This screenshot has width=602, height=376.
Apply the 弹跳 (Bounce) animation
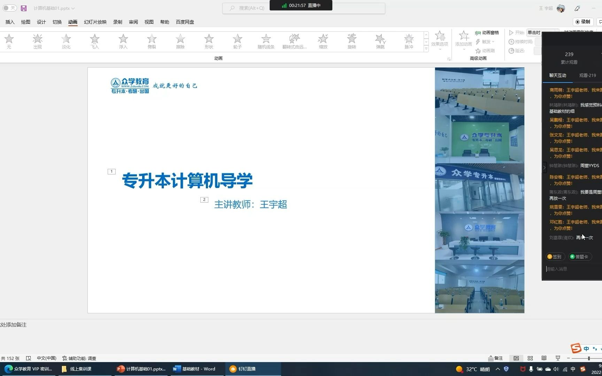click(380, 41)
